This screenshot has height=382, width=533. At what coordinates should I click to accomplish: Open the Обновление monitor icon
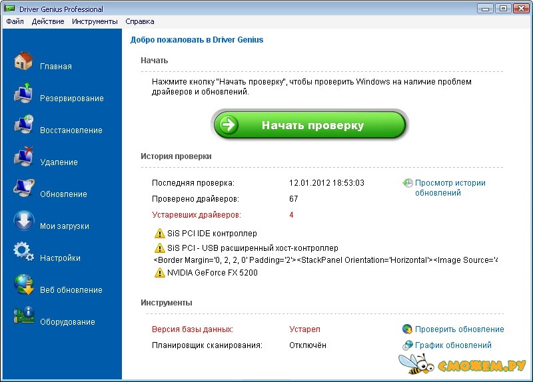[23, 188]
